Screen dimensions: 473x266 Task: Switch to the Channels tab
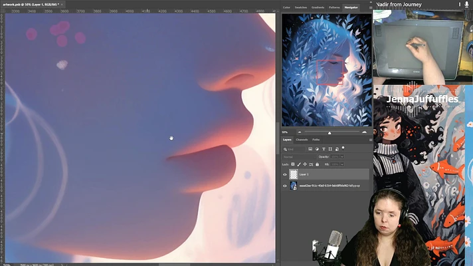(x=302, y=140)
